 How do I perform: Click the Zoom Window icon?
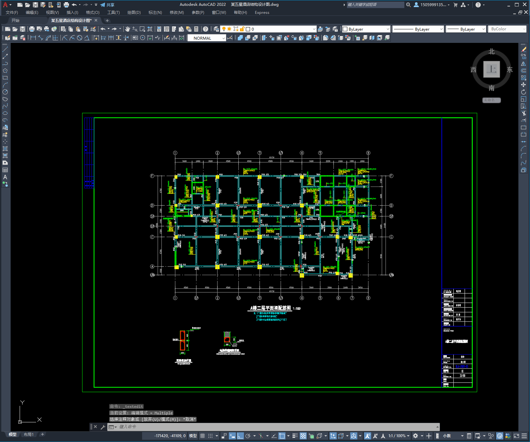coord(142,29)
